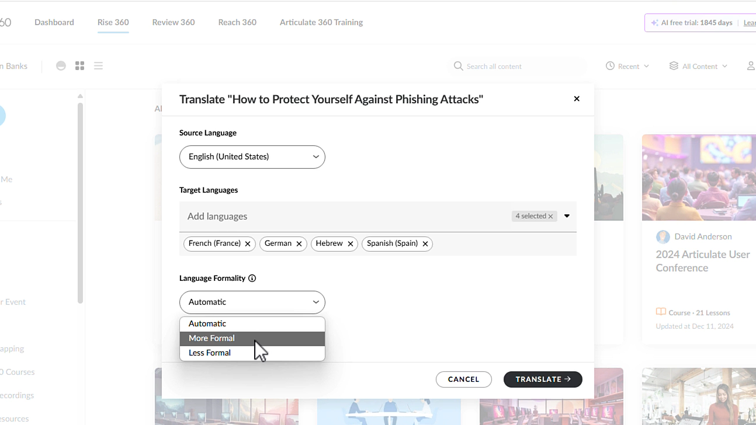Viewport: 756px width, 425px height.
Task: Clear all 4 selected languages
Action: [x=550, y=217]
